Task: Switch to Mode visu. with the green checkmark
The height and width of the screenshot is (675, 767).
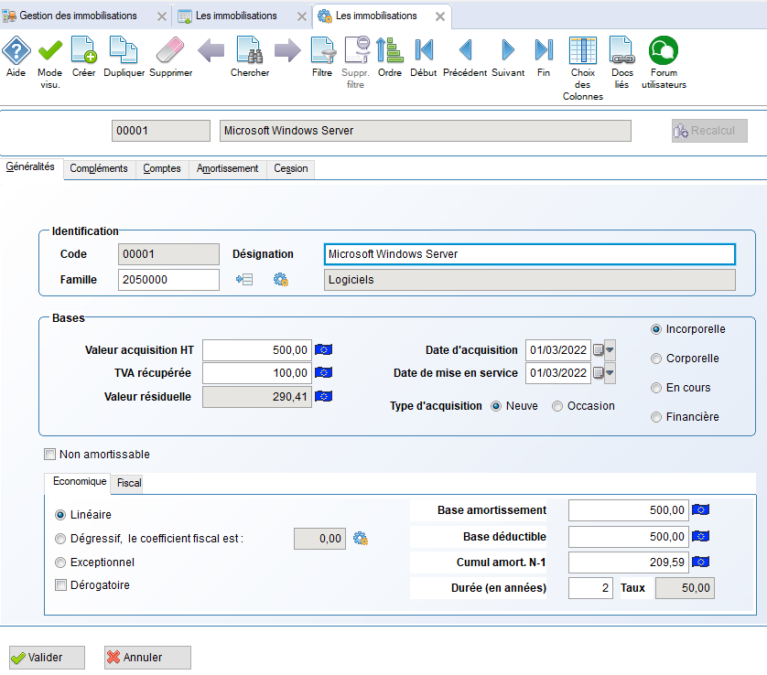Action: coord(50,51)
